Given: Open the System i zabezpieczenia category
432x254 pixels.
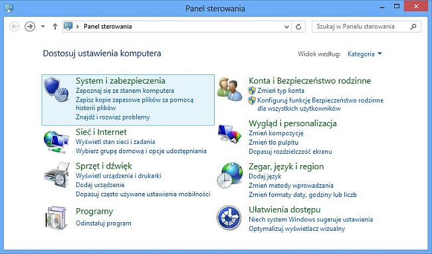Looking at the screenshot, I should (120, 81).
